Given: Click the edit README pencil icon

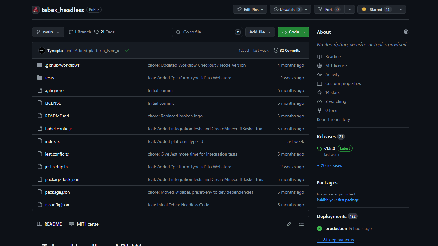Looking at the screenshot, I should tap(289, 224).
